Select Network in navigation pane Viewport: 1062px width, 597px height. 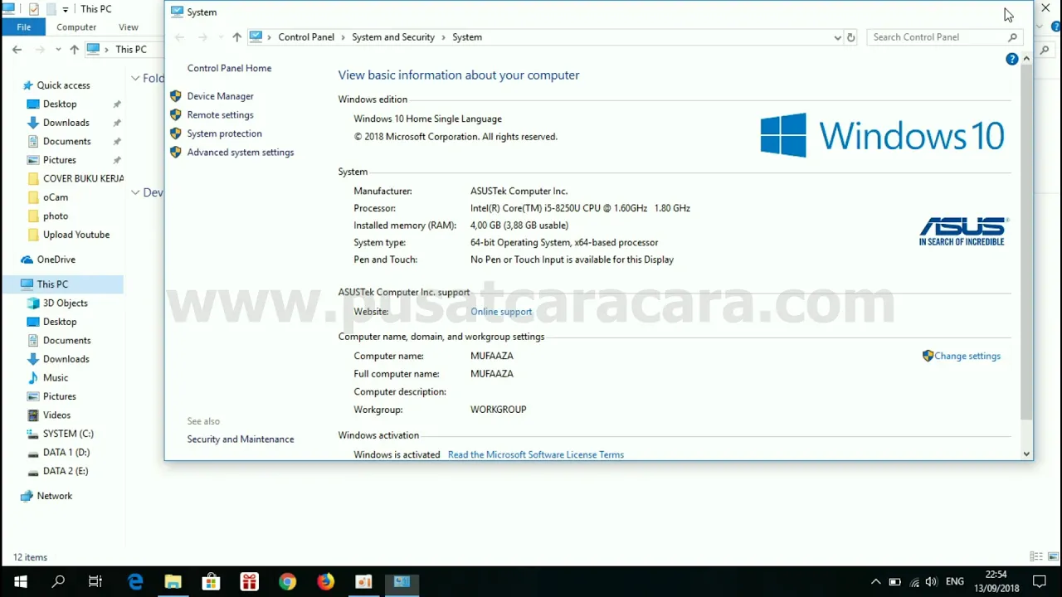point(54,496)
